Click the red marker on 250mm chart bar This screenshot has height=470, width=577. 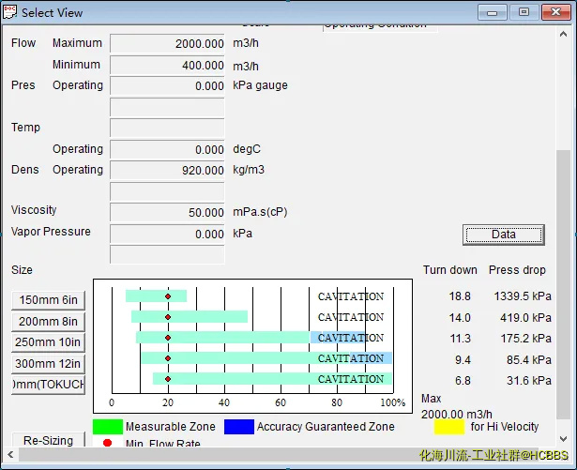pos(168,338)
